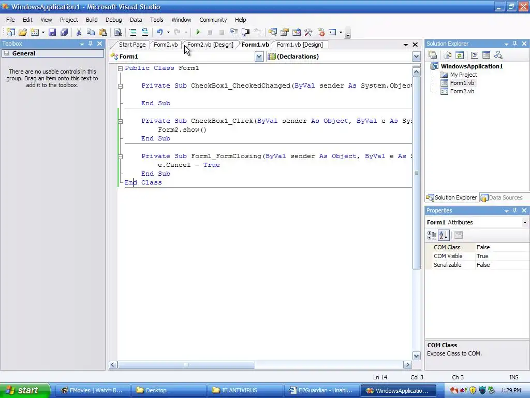The height and width of the screenshot is (398, 530).
Task: Open the Form1 class name dropdown
Action: click(x=259, y=56)
